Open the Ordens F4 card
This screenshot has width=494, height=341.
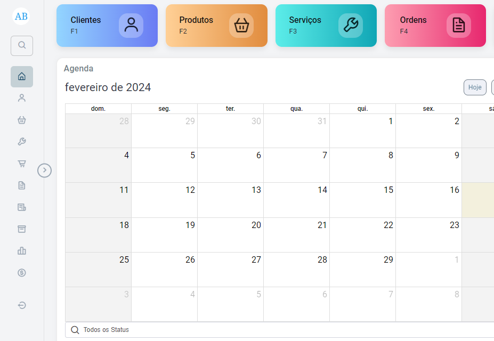coord(435,26)
